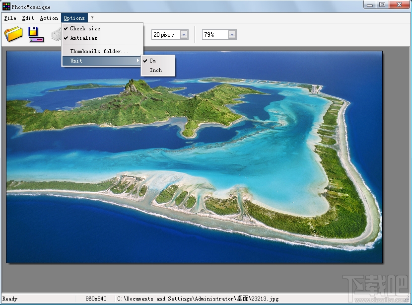Select Inch as the unit

pyautogui.click(x=158, y=70)
